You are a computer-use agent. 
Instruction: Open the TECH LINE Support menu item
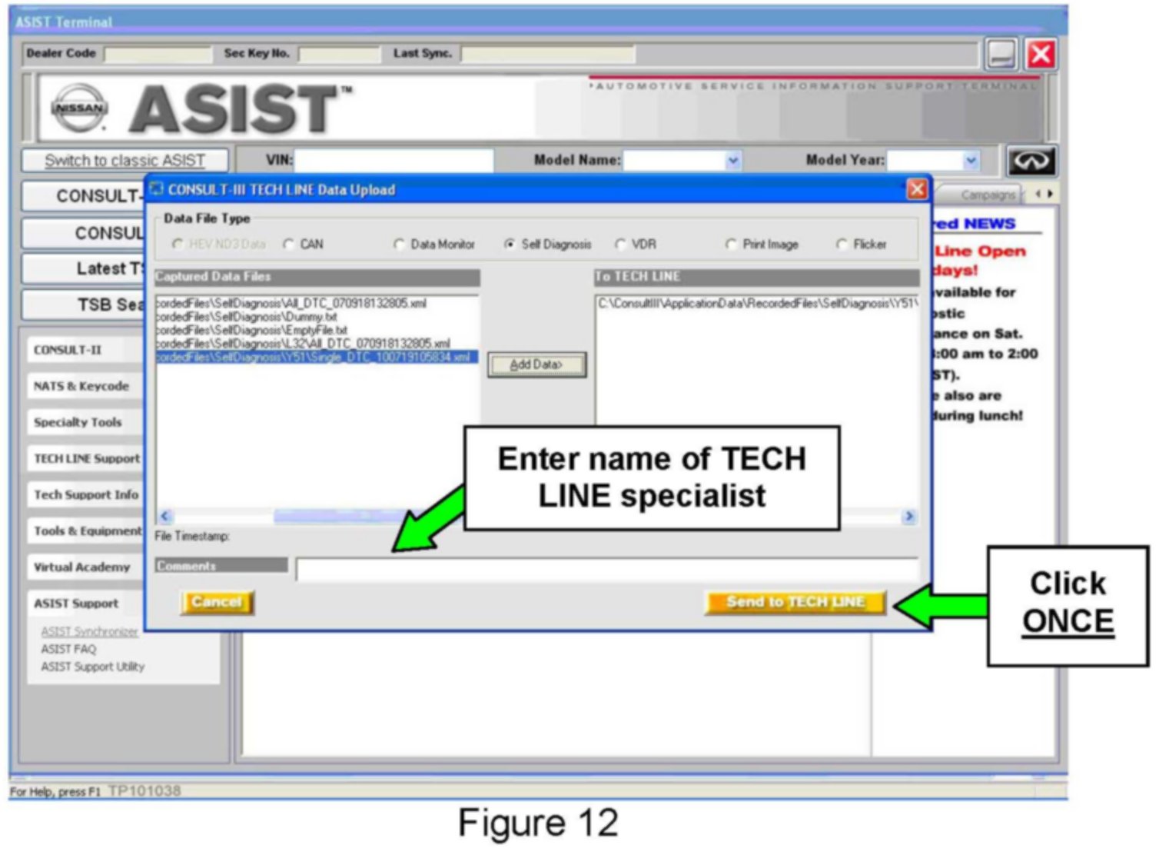pos(86,458)
